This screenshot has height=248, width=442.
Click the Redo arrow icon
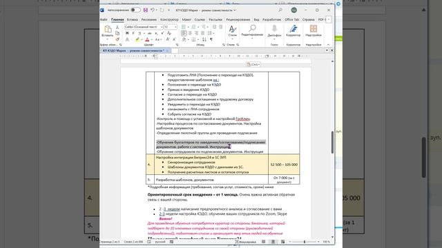[x=162, y=10]
